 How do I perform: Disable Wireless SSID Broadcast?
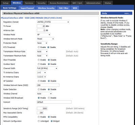(49, 98)
